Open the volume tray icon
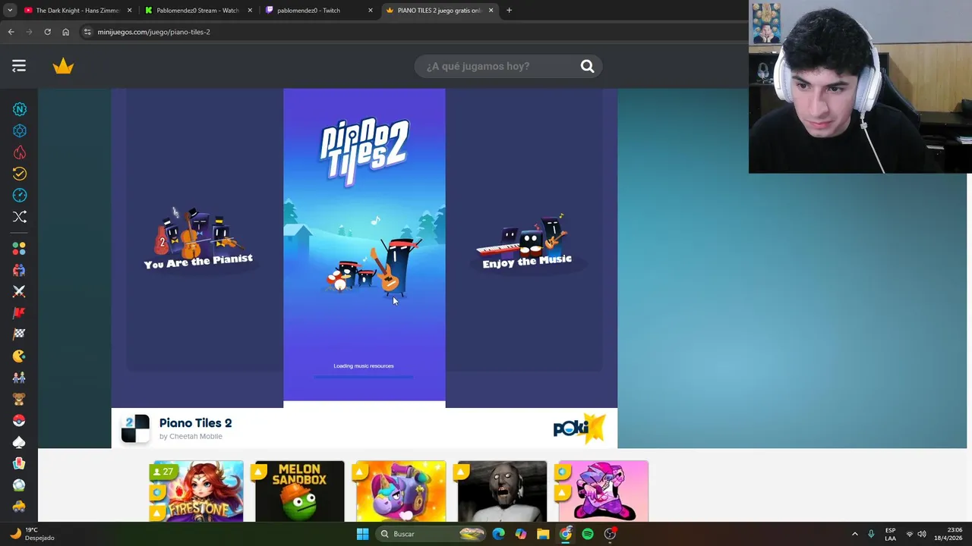Screen dimensions: 972x546 point(922,534)
